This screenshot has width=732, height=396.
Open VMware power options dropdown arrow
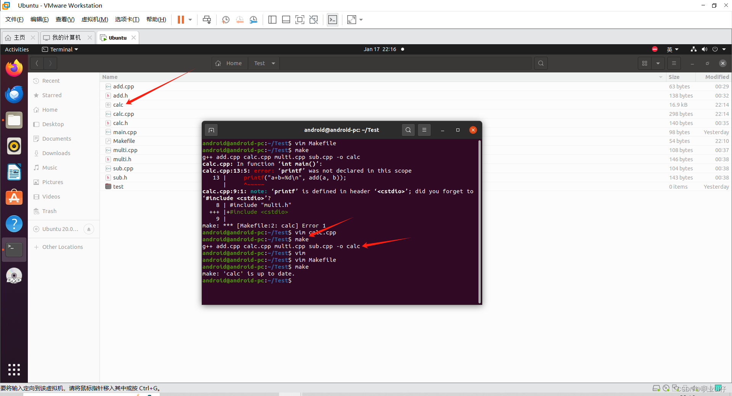(x=190, y=19)
